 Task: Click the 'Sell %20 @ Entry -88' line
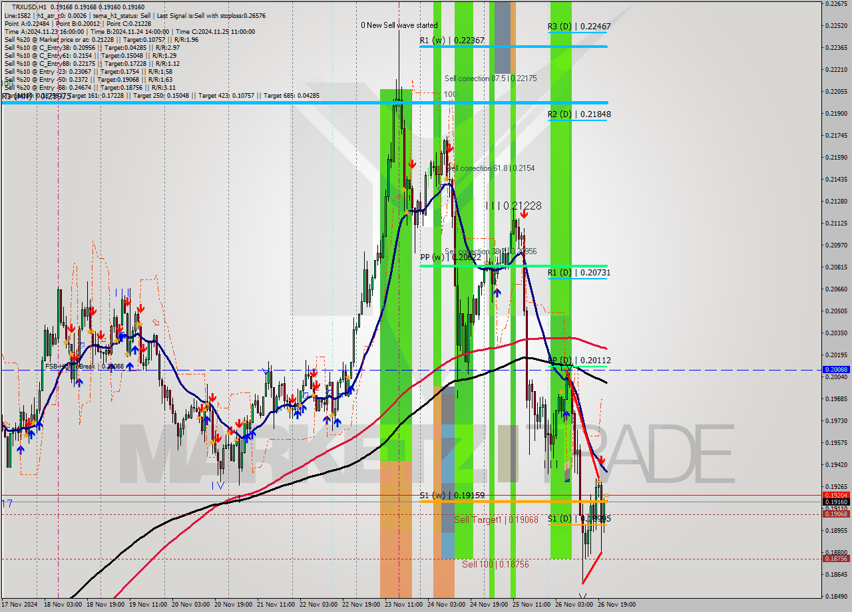[90, 87]
